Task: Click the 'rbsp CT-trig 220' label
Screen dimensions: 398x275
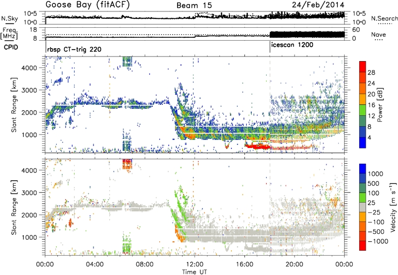Action: click(x=74, y=49)
